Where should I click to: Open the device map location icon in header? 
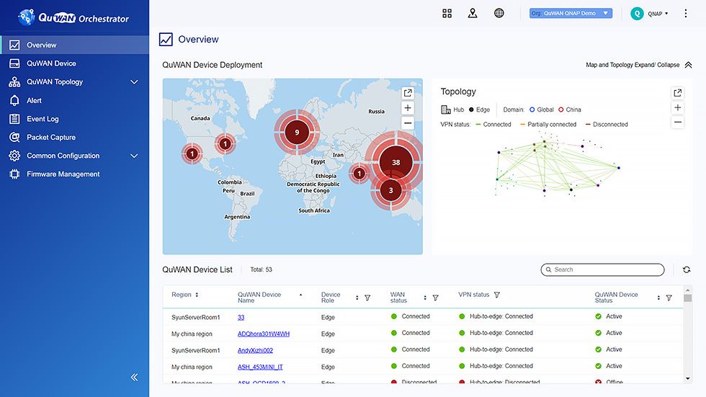click(473, 13)
